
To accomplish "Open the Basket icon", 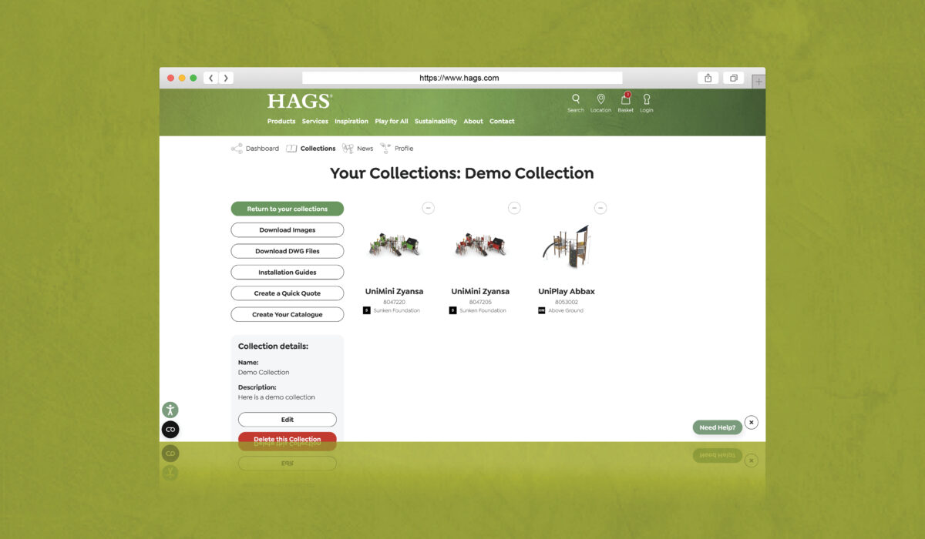I will point(625,99).
